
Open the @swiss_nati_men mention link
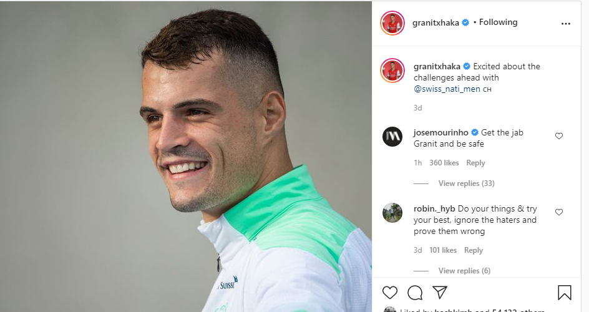point(447,89)
